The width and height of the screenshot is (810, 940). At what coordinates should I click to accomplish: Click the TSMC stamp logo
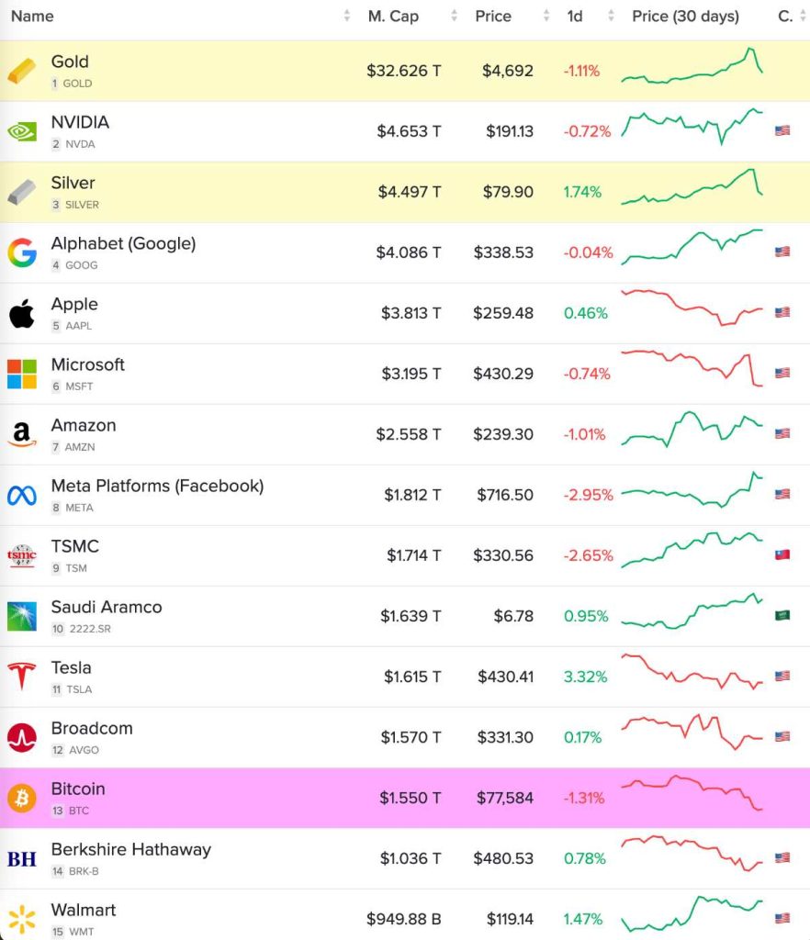[22, 555]
